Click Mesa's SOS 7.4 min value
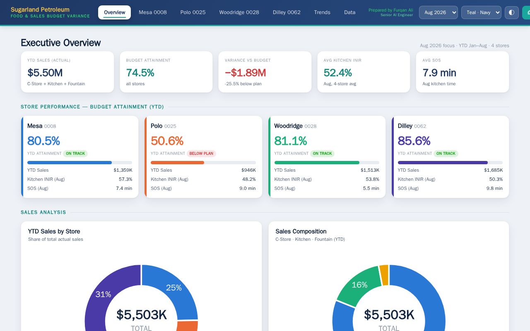530x331 pixels. [x=124, y=188]
